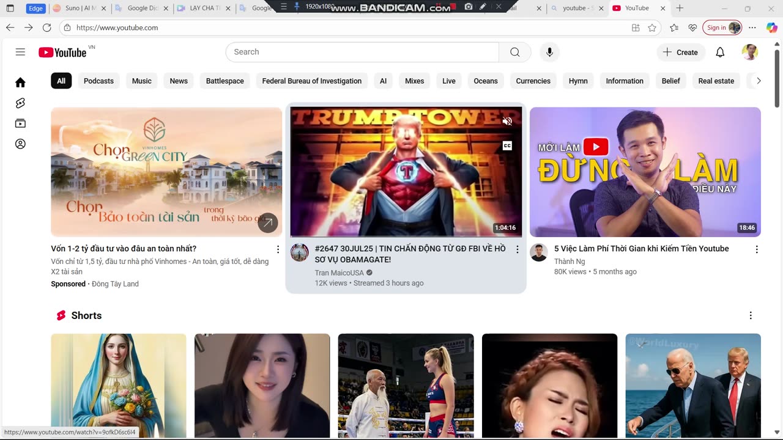Screen dimensions: 783x440
Task: Select the Battlespace chip
Action: click(225, 81)
